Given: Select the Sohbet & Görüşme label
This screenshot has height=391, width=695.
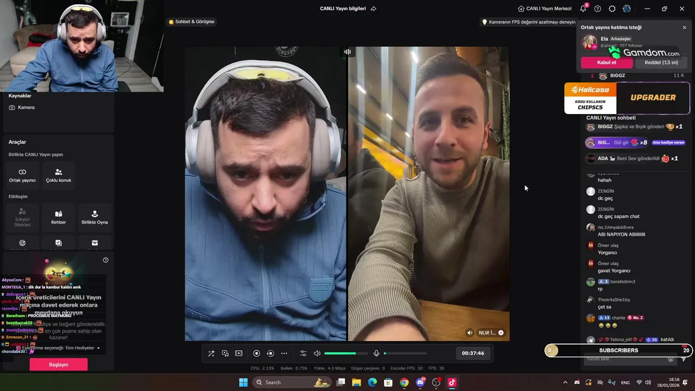Looking at the screenshot, I should pos(192,22).
